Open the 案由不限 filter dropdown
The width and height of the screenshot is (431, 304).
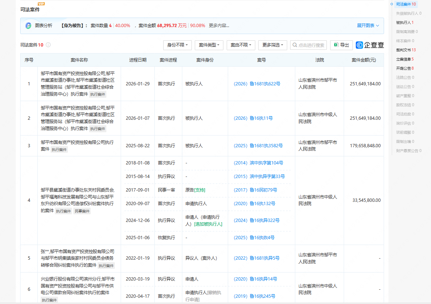coord(241,45)
